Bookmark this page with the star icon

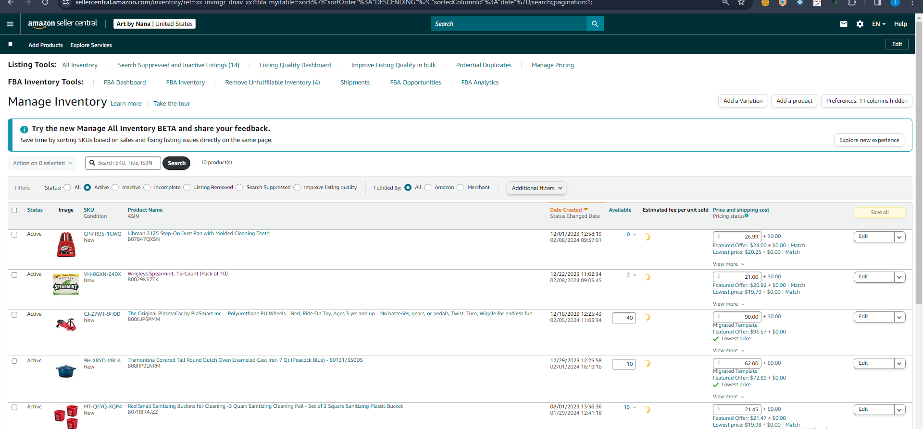(x=741, y=2)
